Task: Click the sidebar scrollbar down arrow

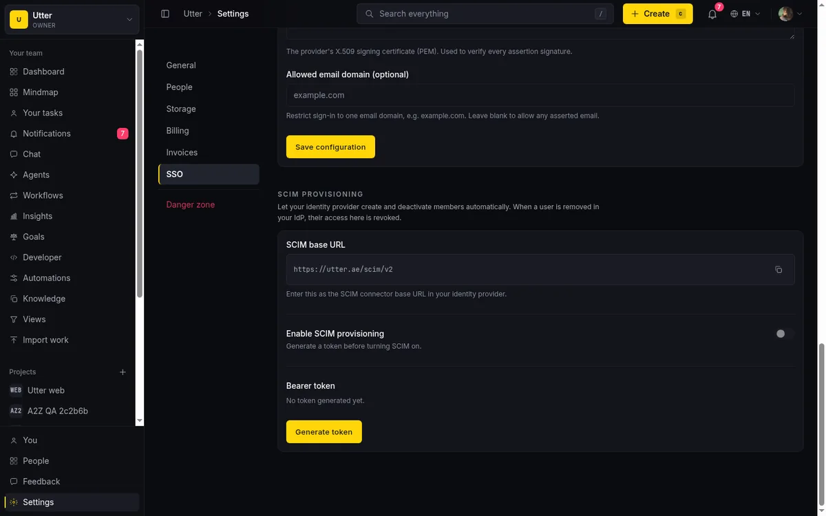Action: (x=140, y=420)
